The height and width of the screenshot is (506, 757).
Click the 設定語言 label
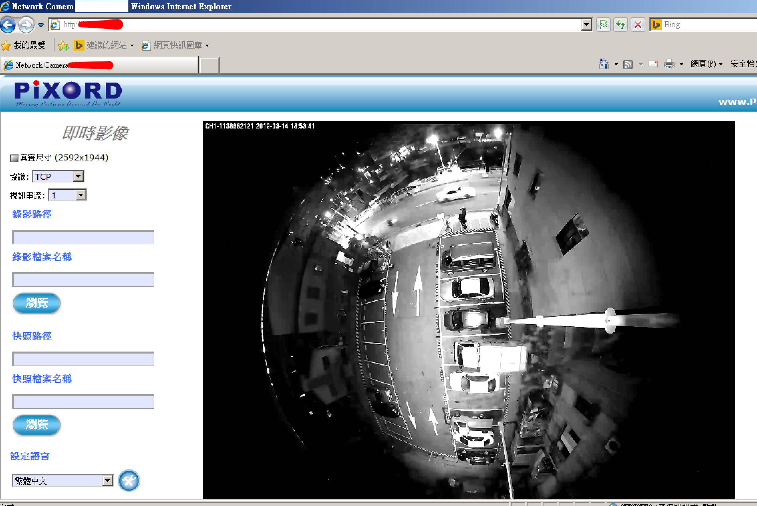point(30,456)
